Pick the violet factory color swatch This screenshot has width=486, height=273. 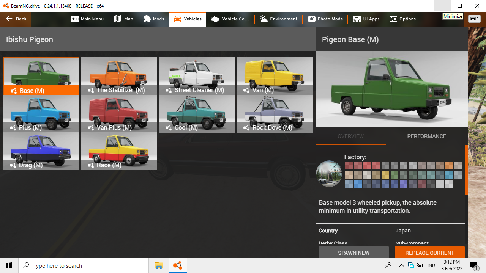pyautogui.click(x=404, y=184)
